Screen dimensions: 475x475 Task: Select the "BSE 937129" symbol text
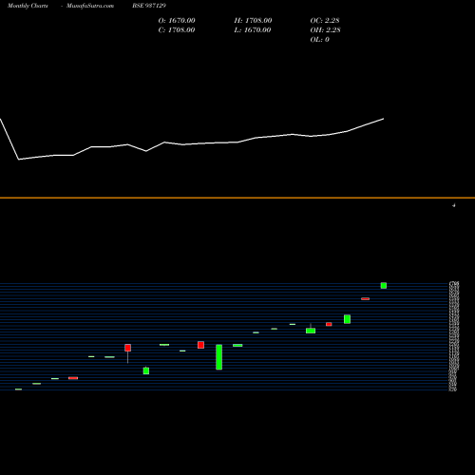pos(149,6)
